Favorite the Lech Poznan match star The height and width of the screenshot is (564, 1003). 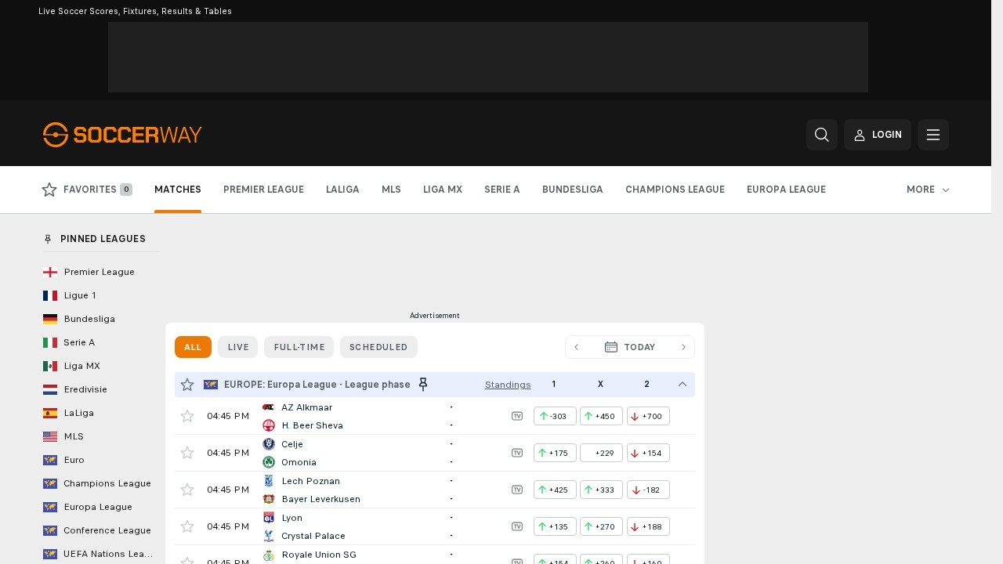[x=187, y=490]
